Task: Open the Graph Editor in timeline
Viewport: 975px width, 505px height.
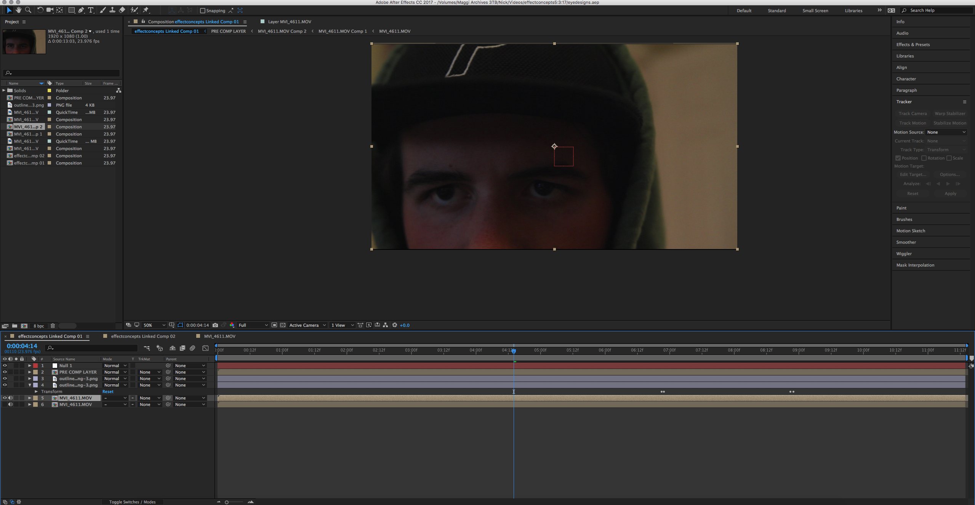Action: 205,348
